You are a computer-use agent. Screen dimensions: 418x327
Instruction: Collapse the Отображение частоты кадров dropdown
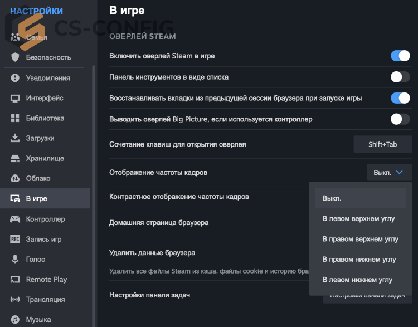[x=389, y=173]
